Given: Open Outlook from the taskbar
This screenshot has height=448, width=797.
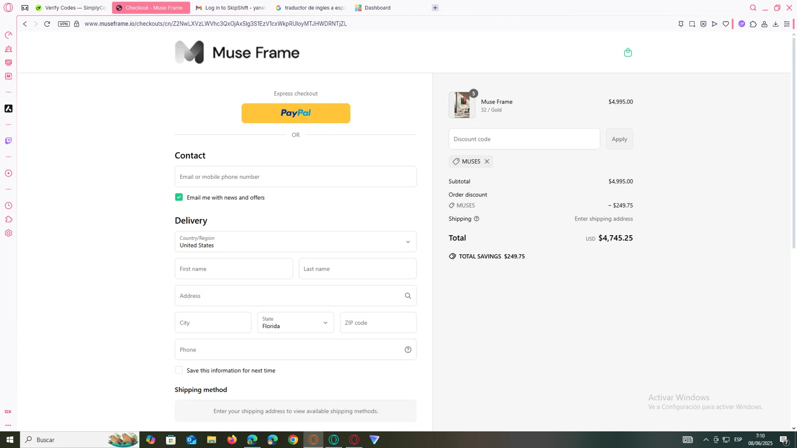Looking at the screenshot, I should 191,440.
